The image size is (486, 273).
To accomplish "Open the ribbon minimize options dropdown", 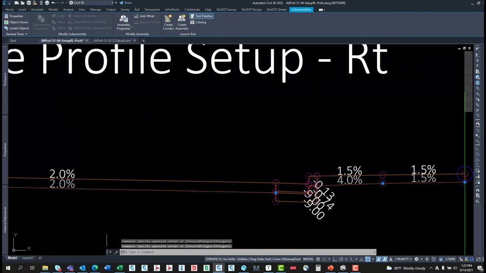I will point(321,9).
